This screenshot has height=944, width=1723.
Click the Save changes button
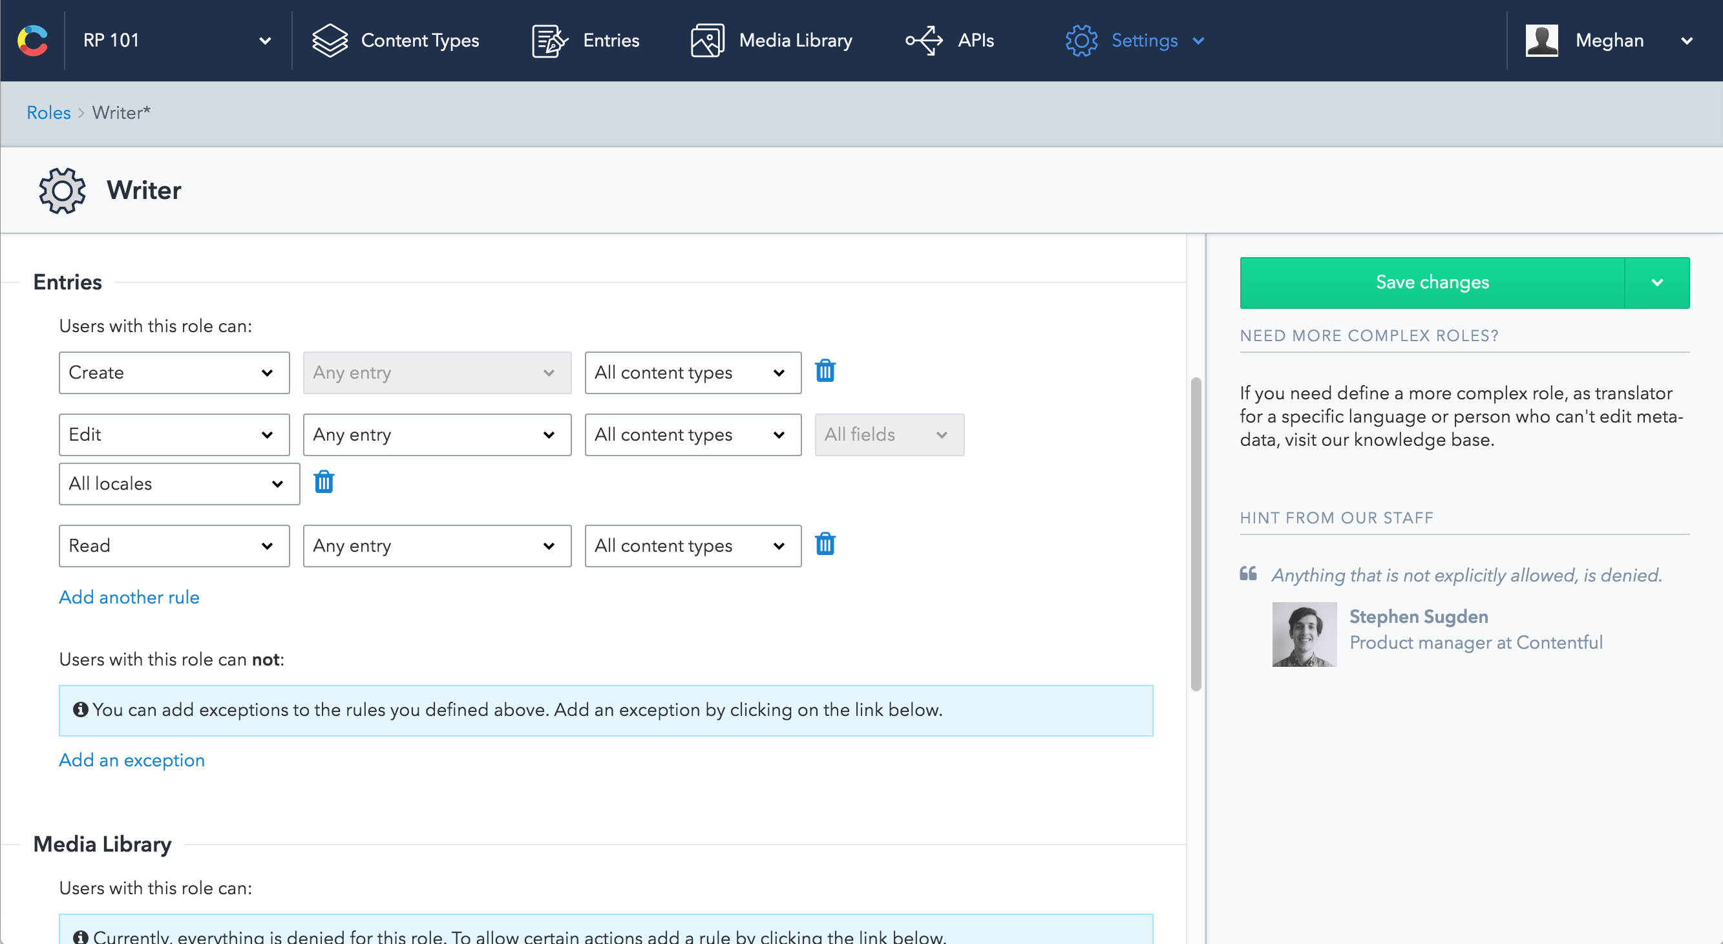point(1432,282)
